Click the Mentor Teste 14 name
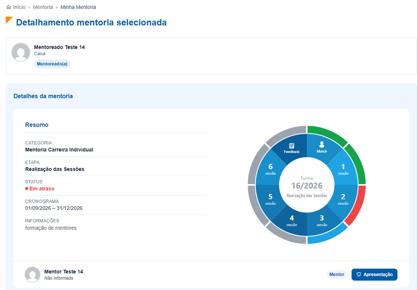417x290 pixels. point(64,272)
